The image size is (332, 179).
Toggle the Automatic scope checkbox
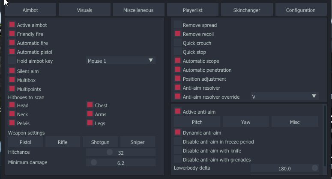pyautogui.click(x=178, y=60)
